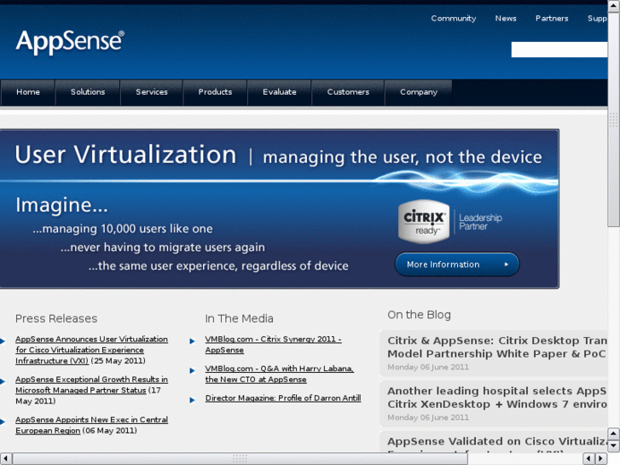Expand the Customers menu item
620x465 pixels.
click(x=348, y=92)
